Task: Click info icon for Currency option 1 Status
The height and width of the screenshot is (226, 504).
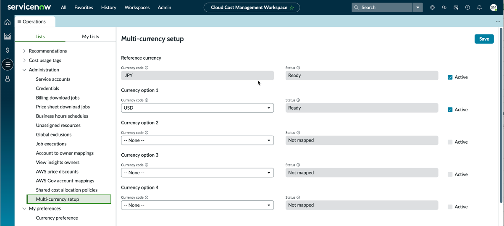Action: click(x=298, y=100)
